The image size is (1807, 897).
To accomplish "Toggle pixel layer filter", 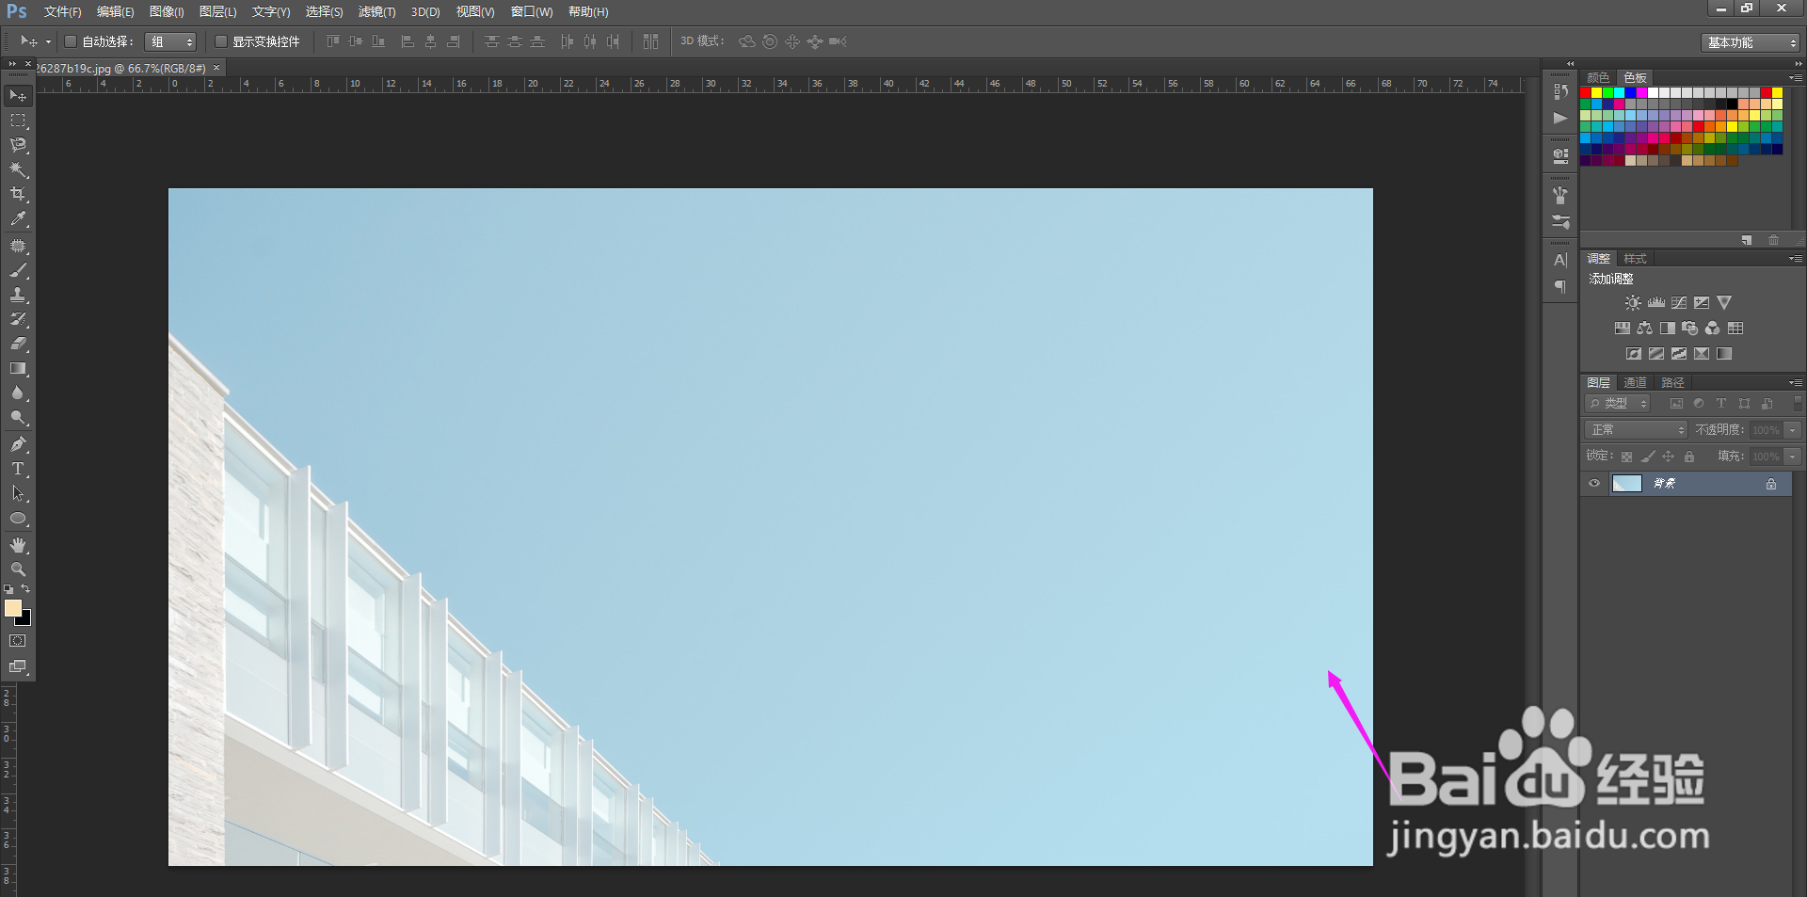I will tap(1676, 404).
